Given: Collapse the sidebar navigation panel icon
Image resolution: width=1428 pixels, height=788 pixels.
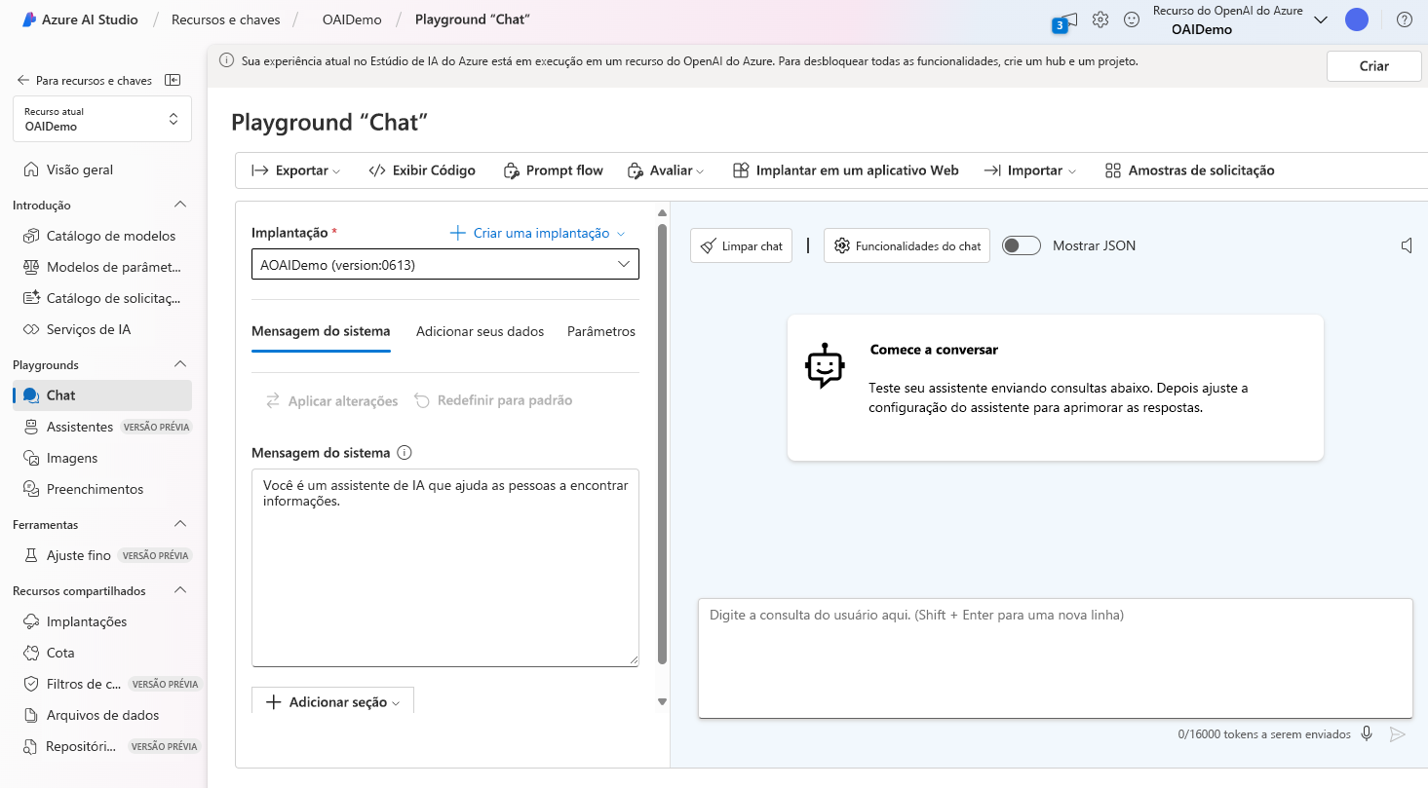Looking at the screenshot, I should [173, 80].
